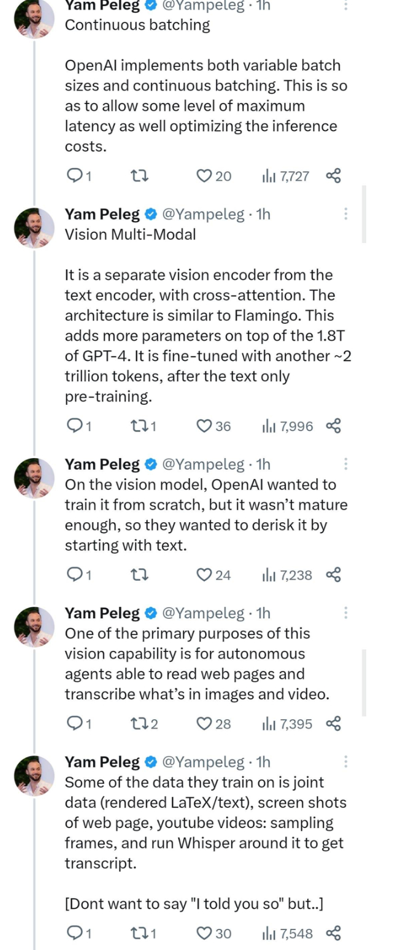Viewport: 403px width, 950px height.
Task: Share the Continuous batching tweet
Action: (334, 176)
